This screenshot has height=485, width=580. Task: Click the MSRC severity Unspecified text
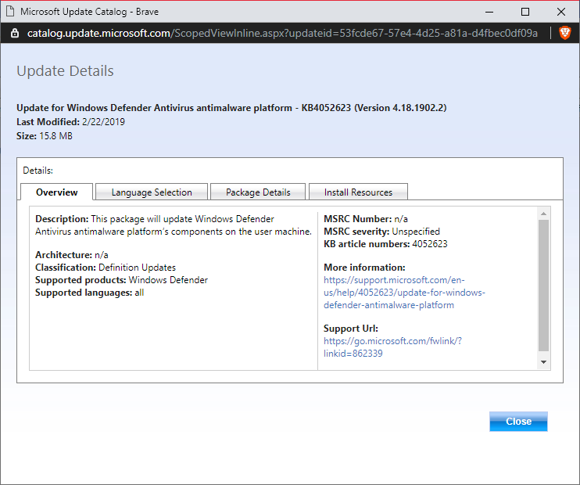(381, 232)
